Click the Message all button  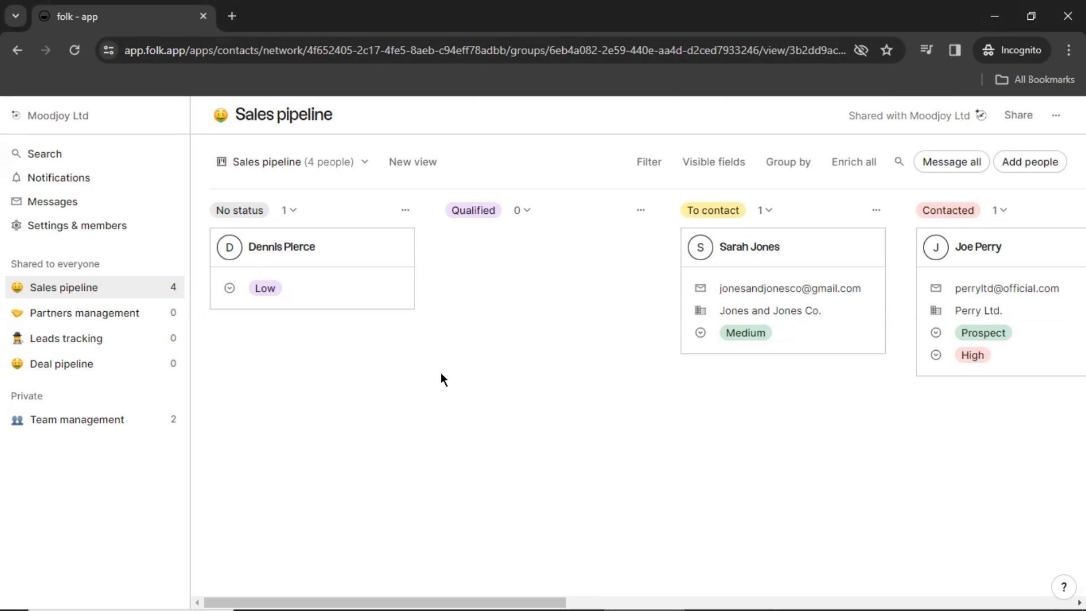pyautogui.click(x=951, y=162)
